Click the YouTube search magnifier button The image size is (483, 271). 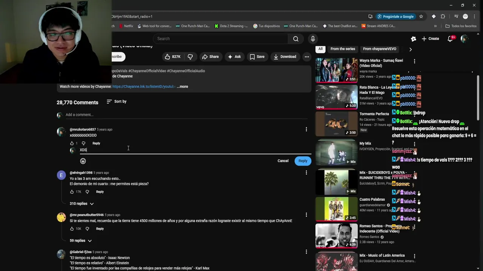[296, 39]
